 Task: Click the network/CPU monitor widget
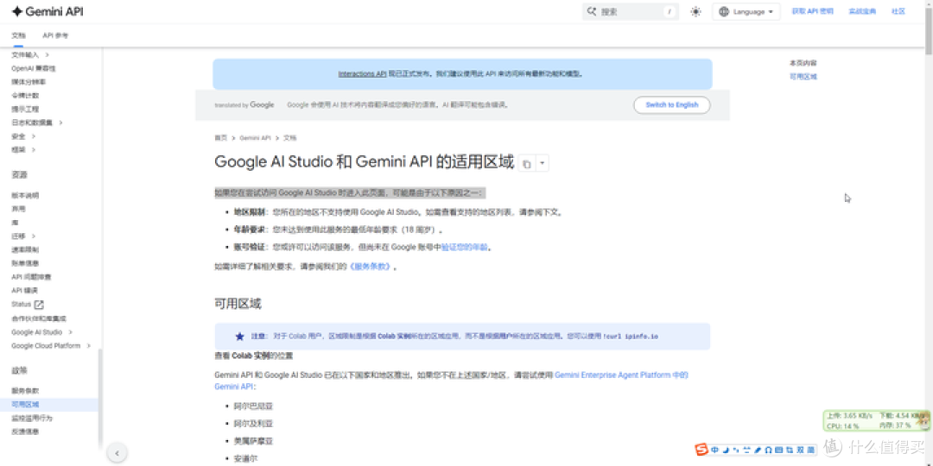(x=876, y=421)
